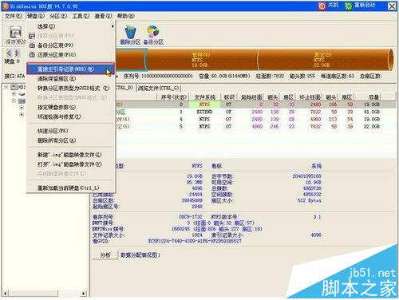Image resolution: width=399 pixels, height=300 pixels.
Task: Open the 查看(V) menu
Action: [103, 16]
